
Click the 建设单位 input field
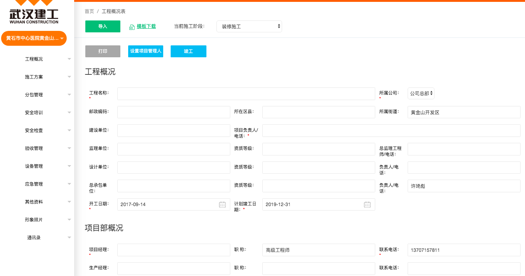(x=174, y=131)
